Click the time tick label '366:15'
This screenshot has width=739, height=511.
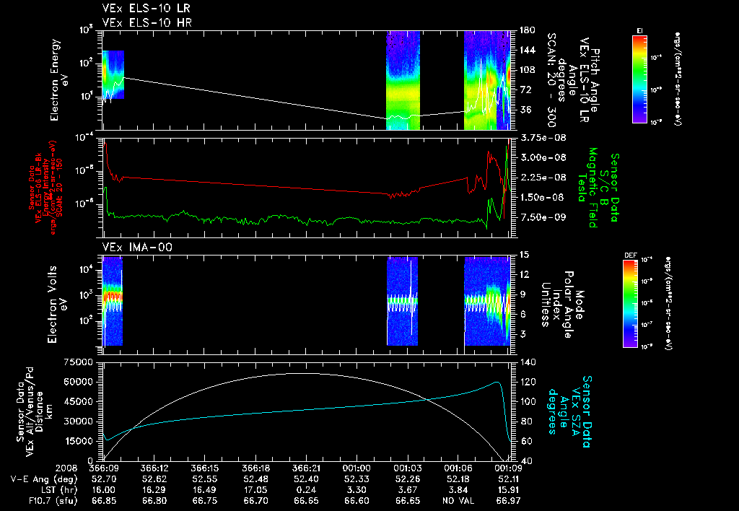(x=205, y=468)
